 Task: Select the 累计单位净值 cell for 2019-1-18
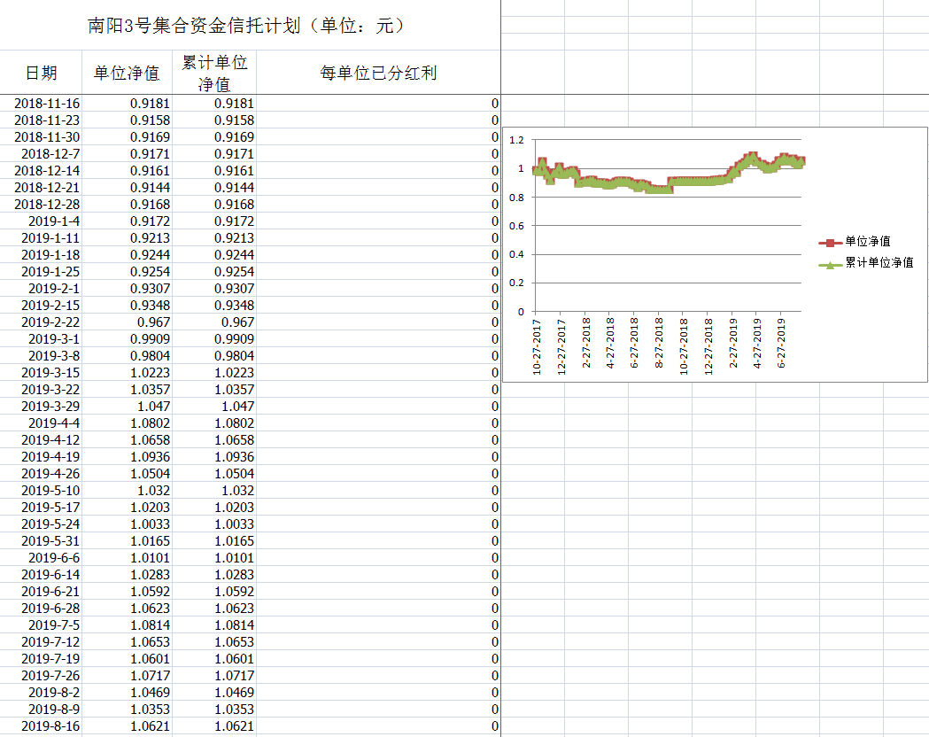pos(214,255)
